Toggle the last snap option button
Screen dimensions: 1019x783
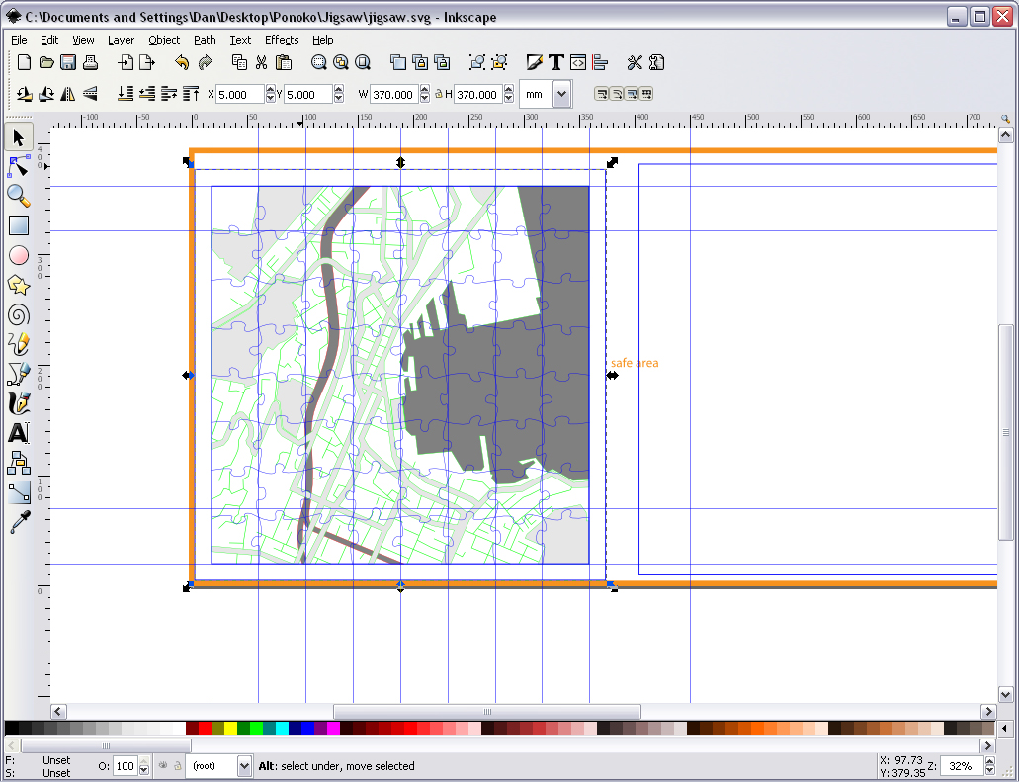click(x=645, y=94)
